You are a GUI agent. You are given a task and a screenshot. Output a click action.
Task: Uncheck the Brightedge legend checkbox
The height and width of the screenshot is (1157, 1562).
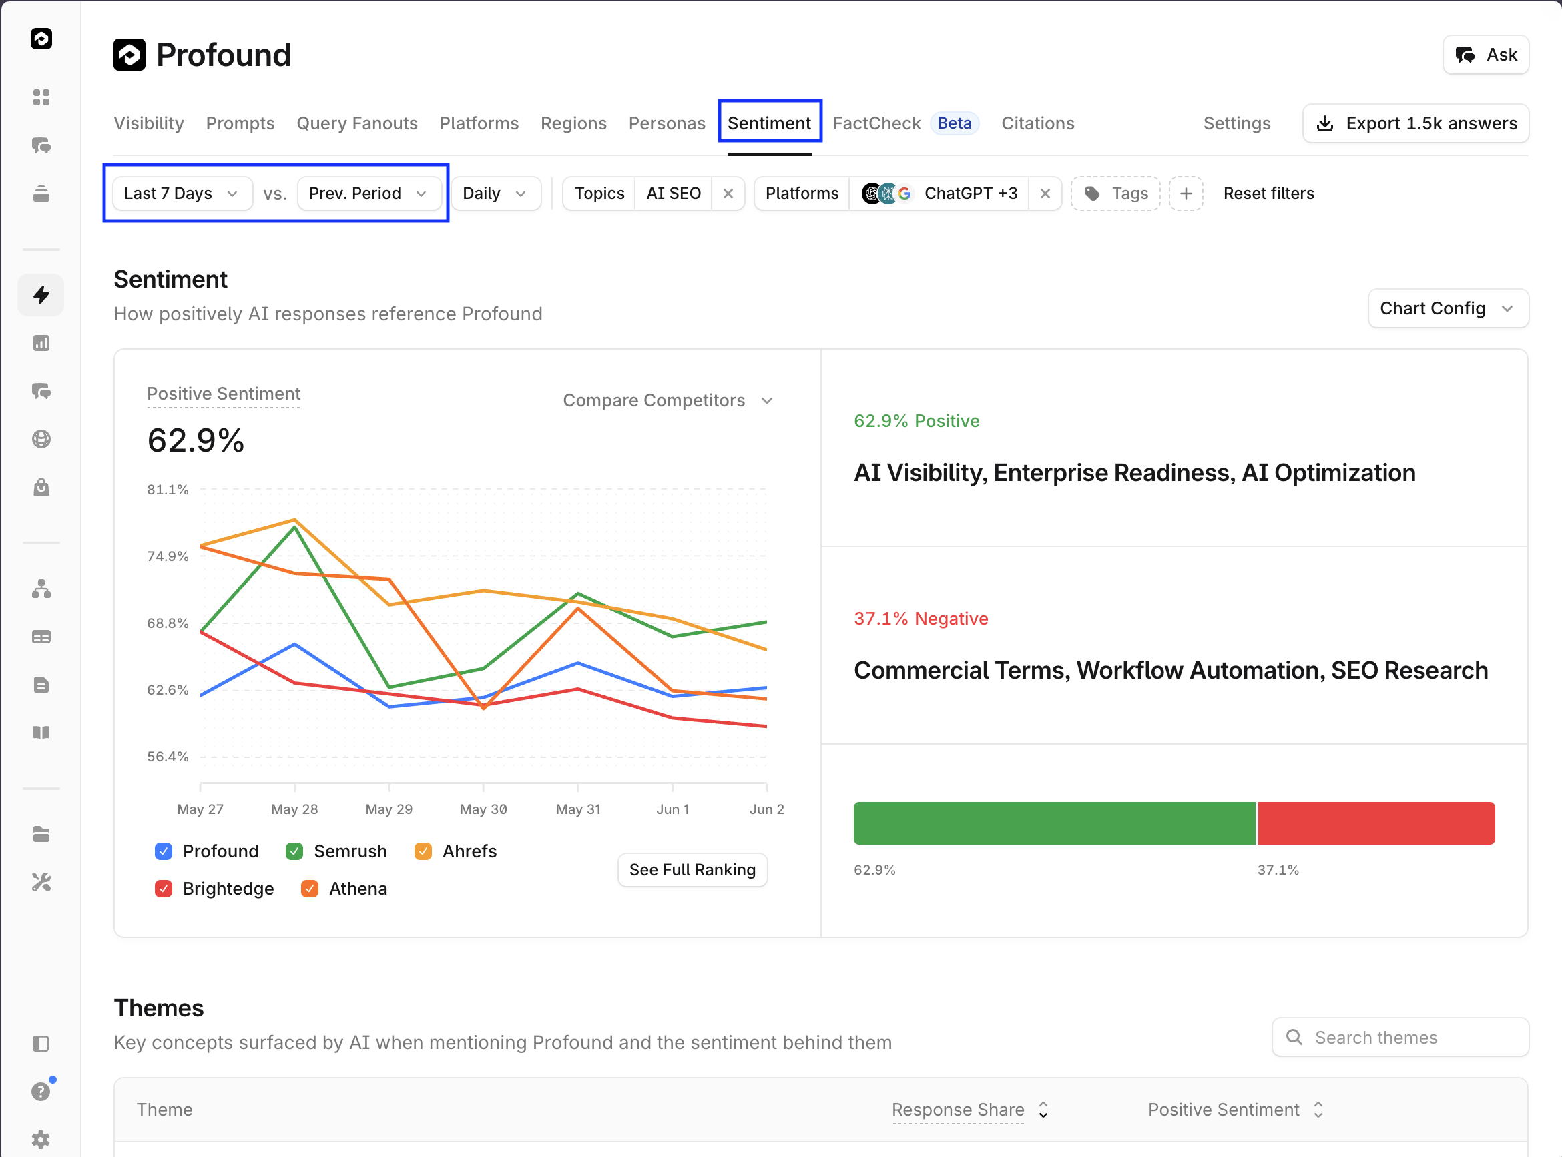[x=163, y=889]
